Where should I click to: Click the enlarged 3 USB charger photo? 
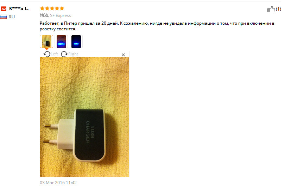(x=85, y=117)
